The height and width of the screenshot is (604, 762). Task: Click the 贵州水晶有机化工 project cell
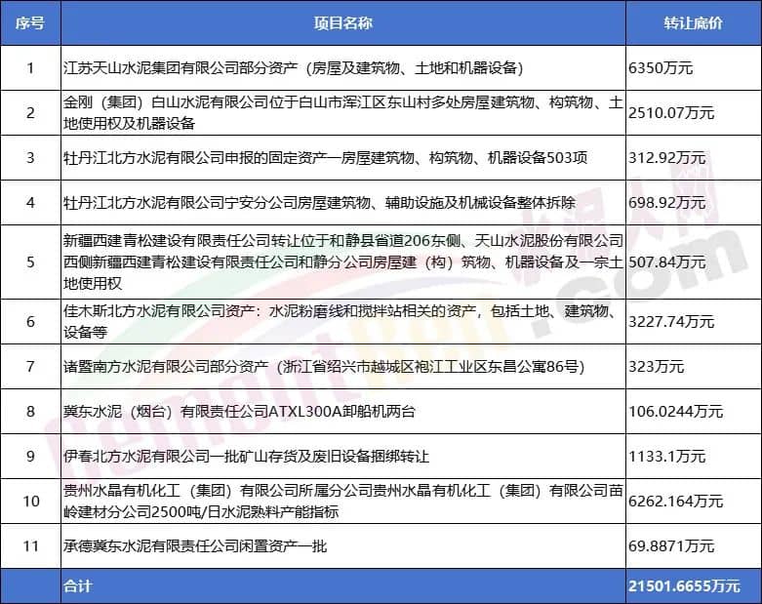tap(341, 501)
